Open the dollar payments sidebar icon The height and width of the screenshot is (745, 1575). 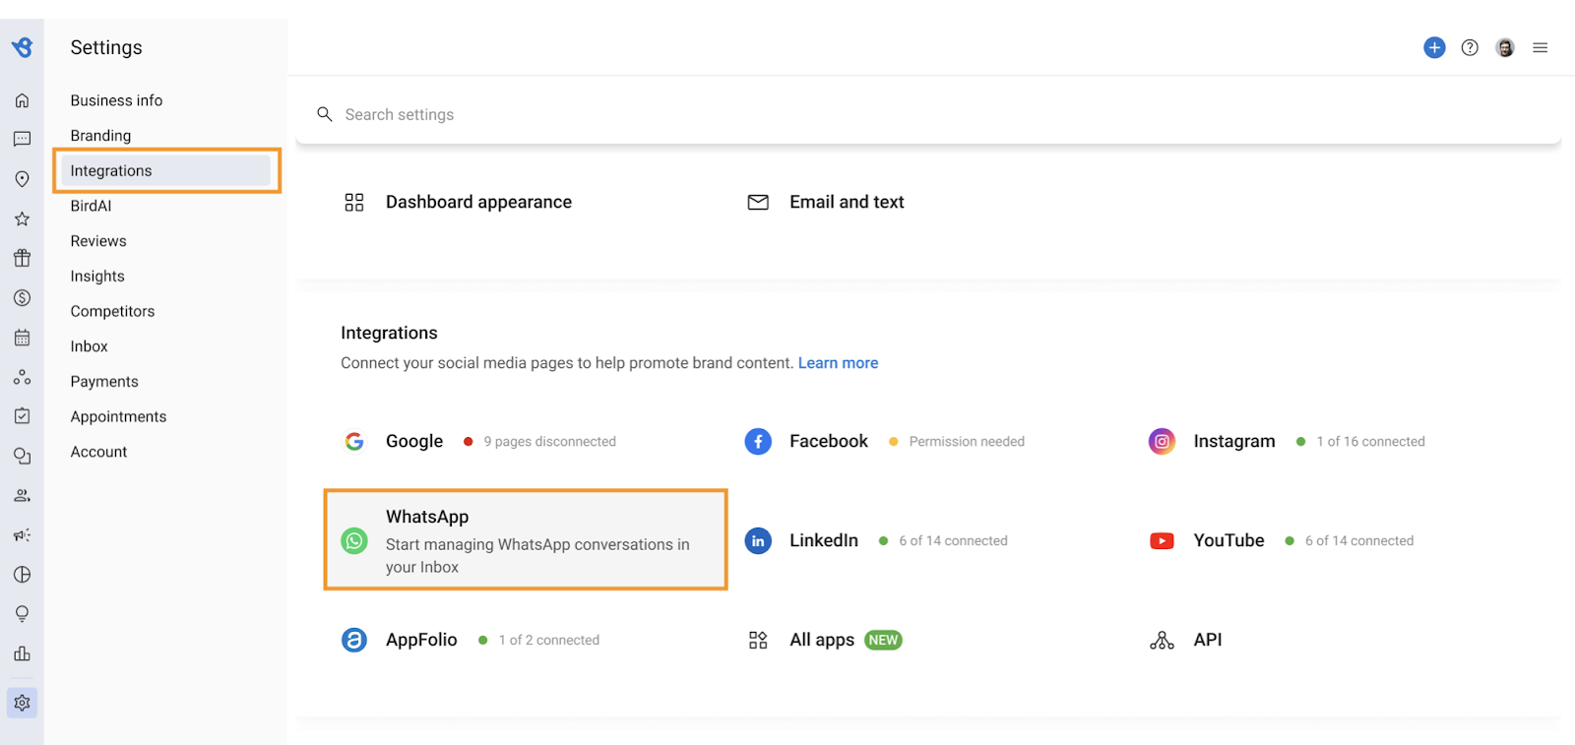pos(22,297)
